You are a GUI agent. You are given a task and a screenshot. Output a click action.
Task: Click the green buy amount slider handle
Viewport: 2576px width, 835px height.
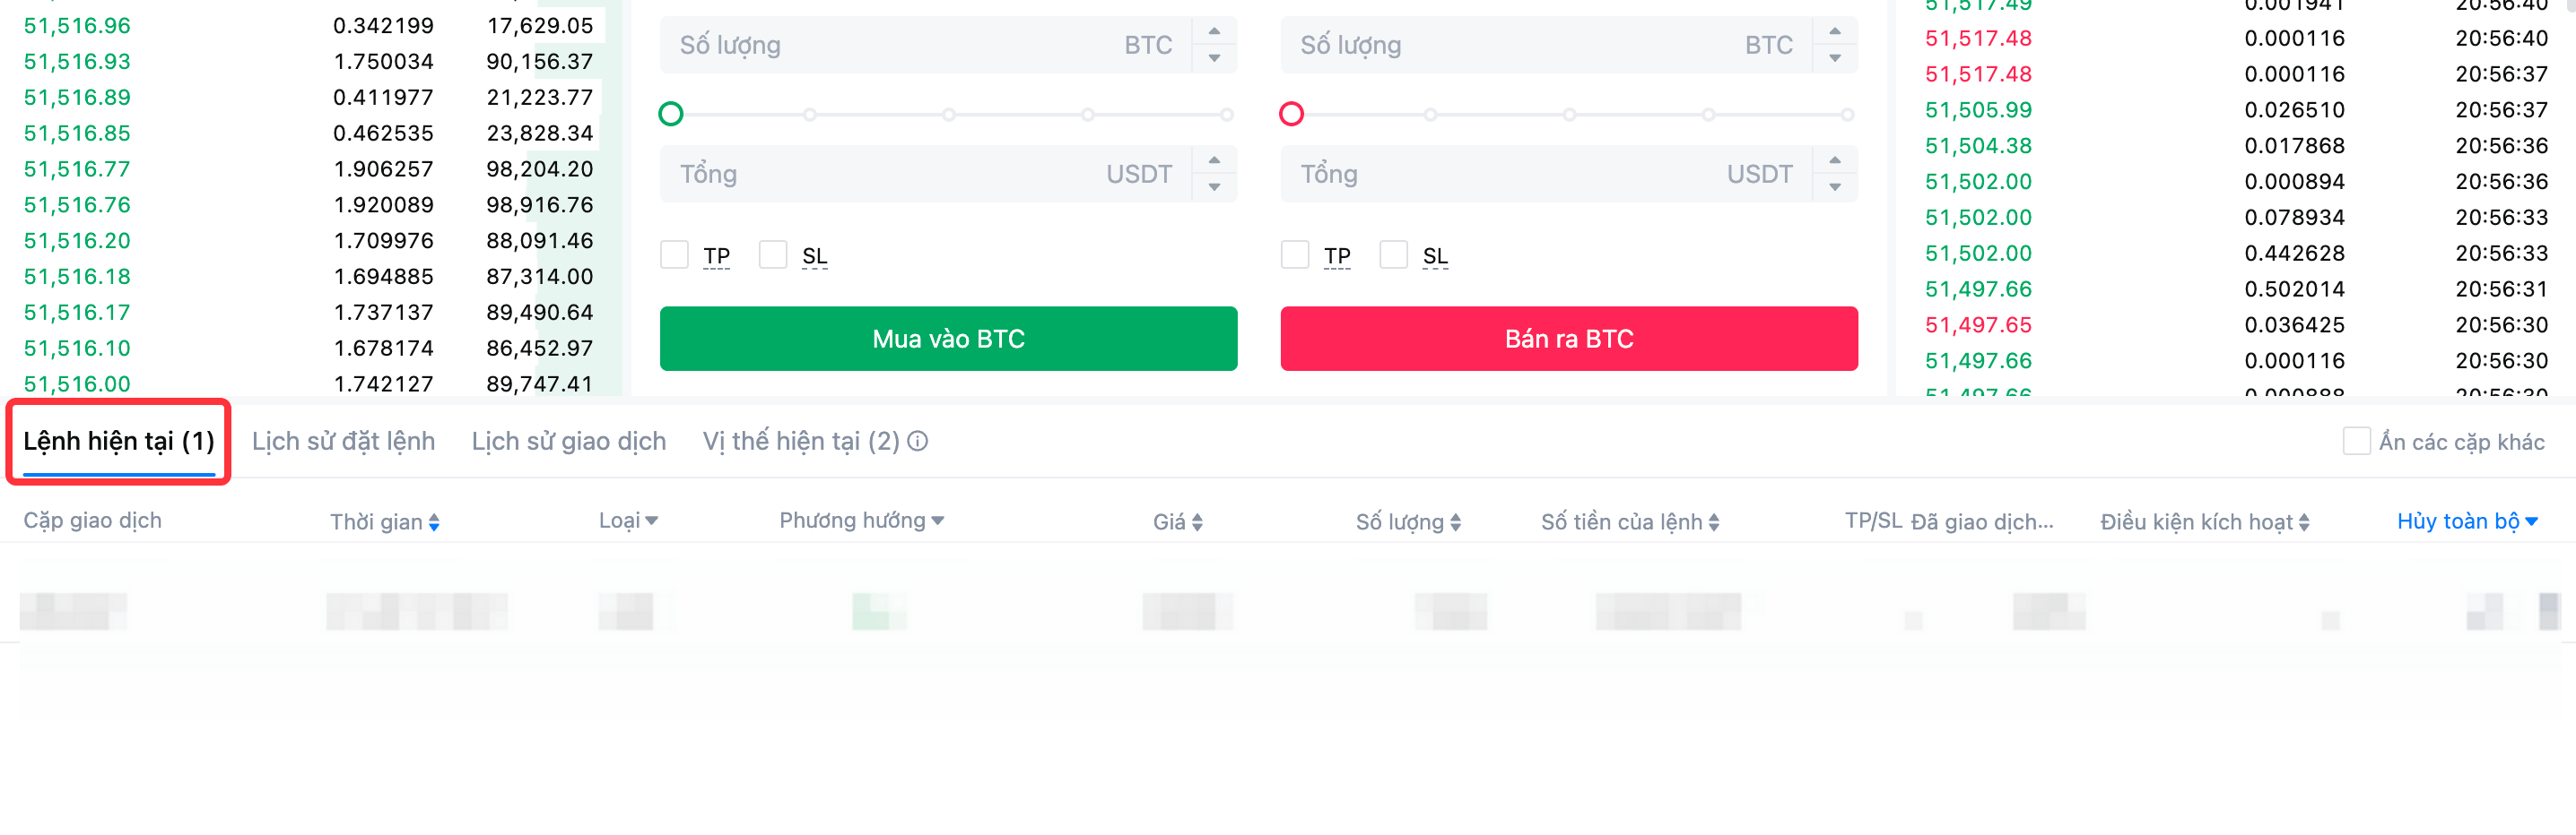[671, 114]
